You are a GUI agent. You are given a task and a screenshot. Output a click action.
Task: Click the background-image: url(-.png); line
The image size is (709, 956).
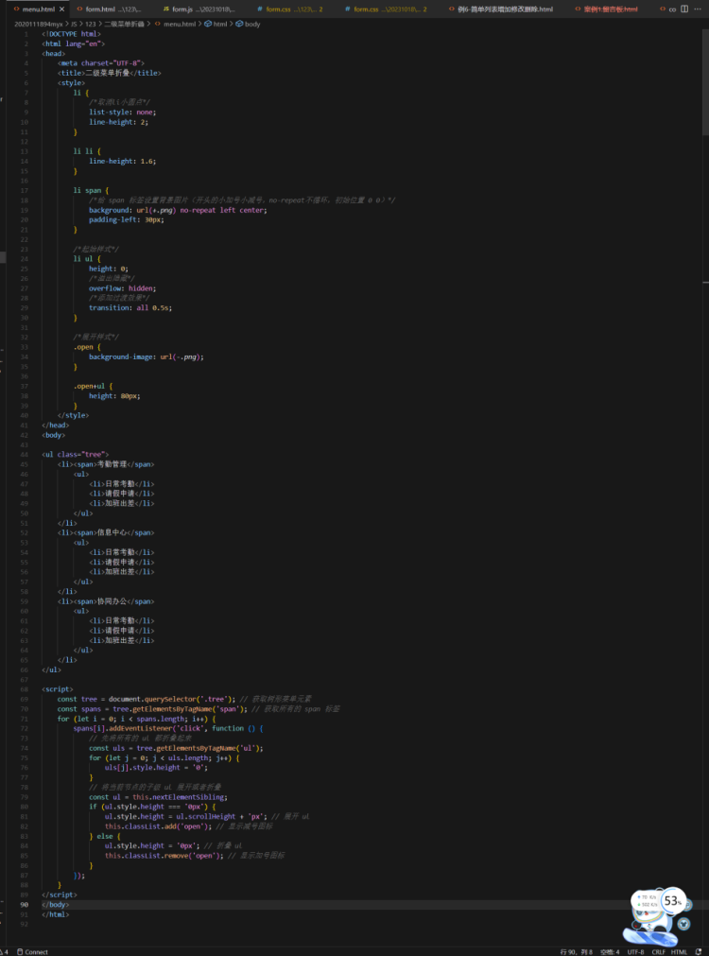(x=147, y=356)
